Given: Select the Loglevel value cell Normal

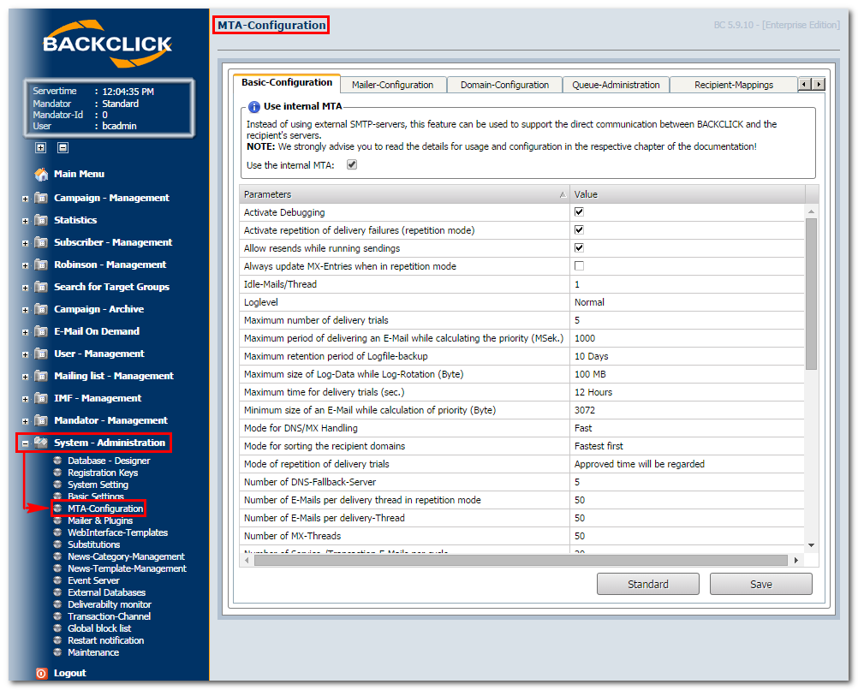Looking at the screenshot, I should pos(687,302).
